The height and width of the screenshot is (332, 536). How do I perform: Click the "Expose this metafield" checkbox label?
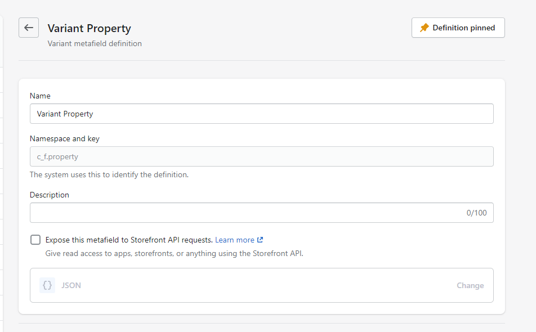coord(129,240)
